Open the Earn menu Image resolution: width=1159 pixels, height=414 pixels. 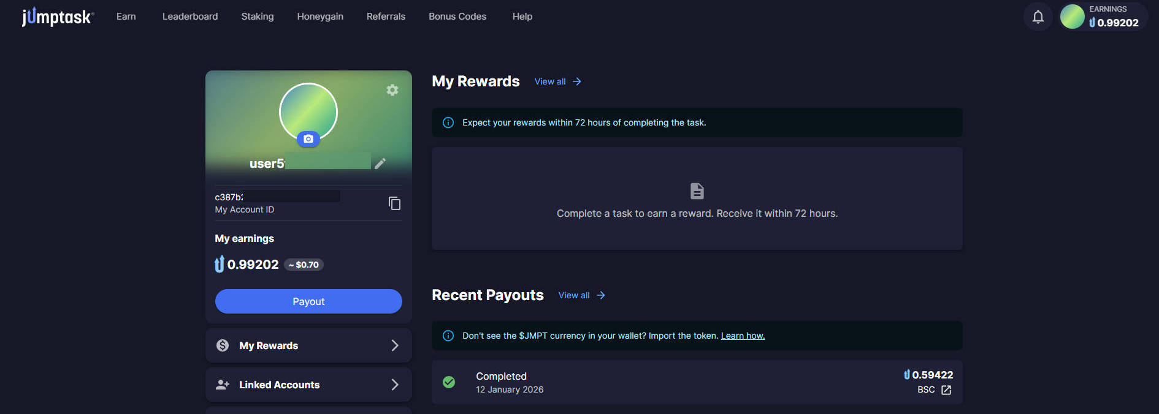pos(126,17)
